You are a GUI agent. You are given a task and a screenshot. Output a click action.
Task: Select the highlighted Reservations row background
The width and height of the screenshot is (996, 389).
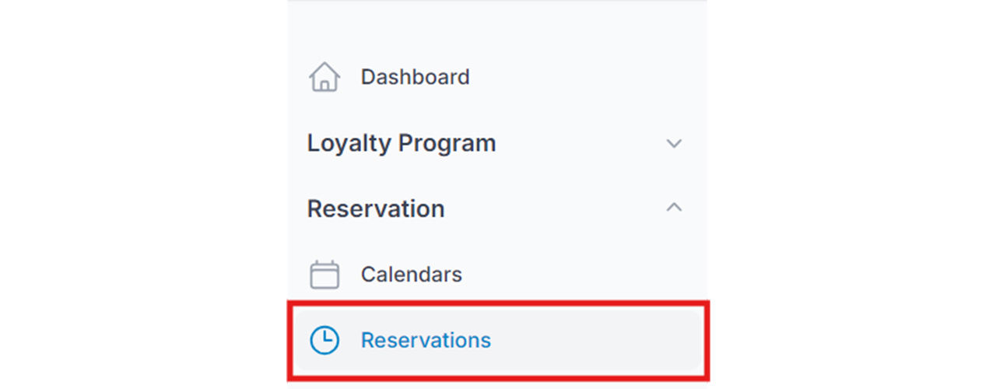coord(498,340)
